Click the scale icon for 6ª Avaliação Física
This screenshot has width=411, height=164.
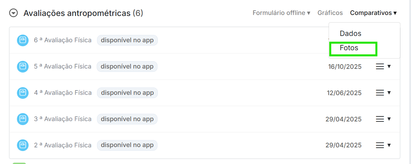pyautogui.click(x=23, y=40)
